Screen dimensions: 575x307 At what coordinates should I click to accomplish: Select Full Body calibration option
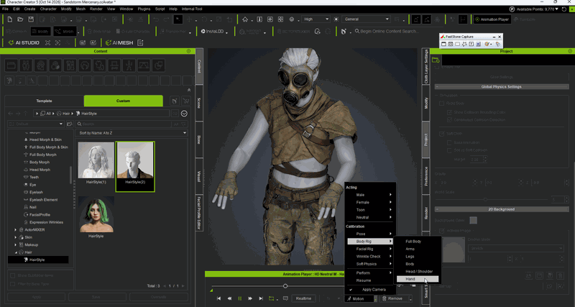pyautogui.click(x=413, y=242)
